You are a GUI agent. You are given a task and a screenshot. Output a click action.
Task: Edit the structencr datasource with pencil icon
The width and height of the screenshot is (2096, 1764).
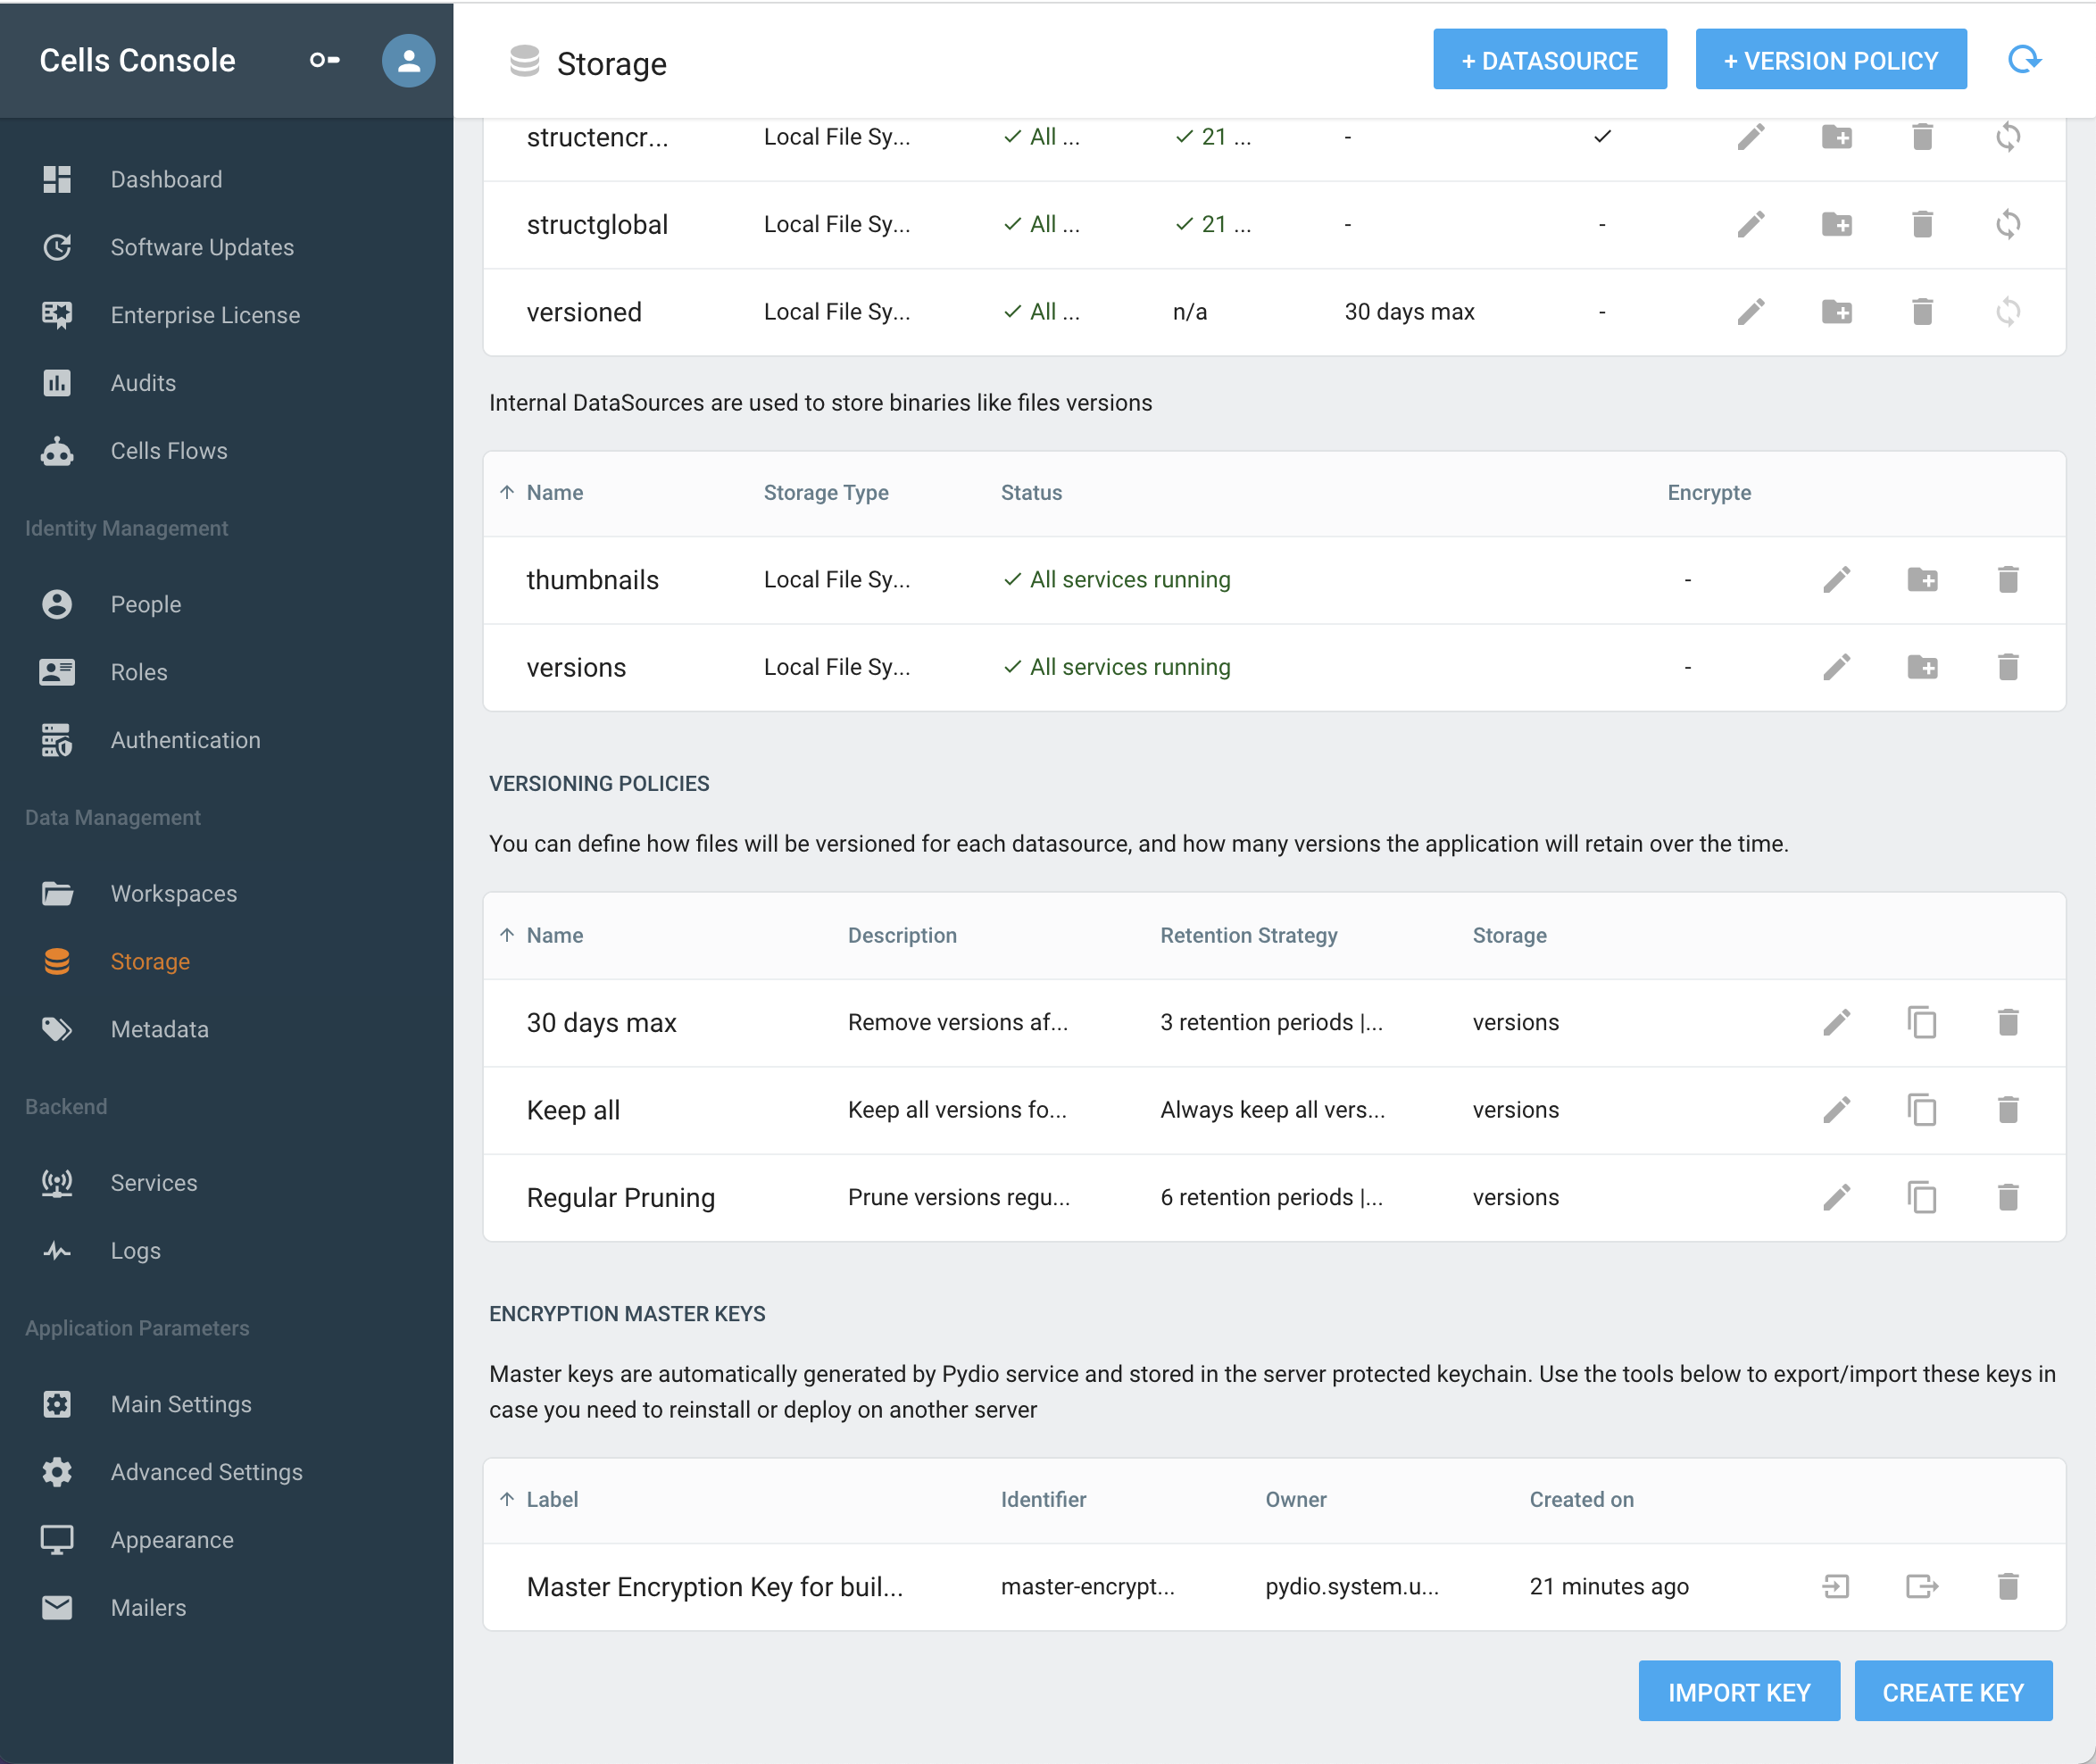[1751, 137]
